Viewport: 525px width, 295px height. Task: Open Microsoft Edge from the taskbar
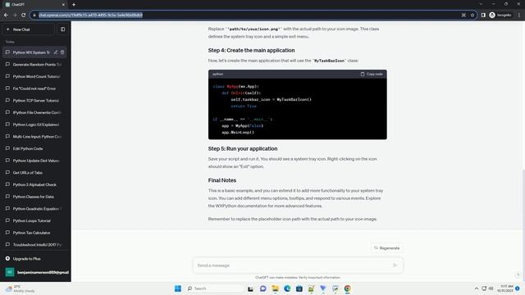tap(287, 288)
